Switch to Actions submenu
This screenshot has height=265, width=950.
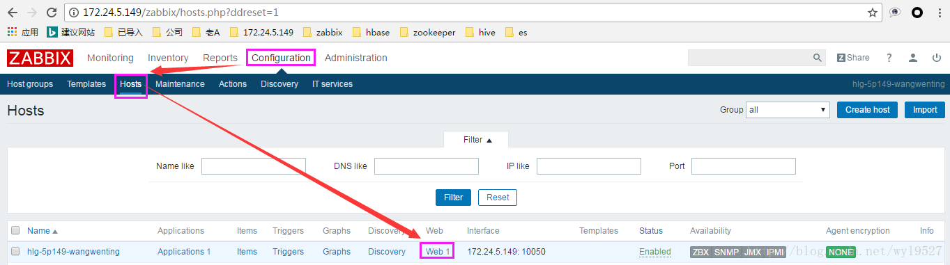pyautogui.click(x=233, y=84)
